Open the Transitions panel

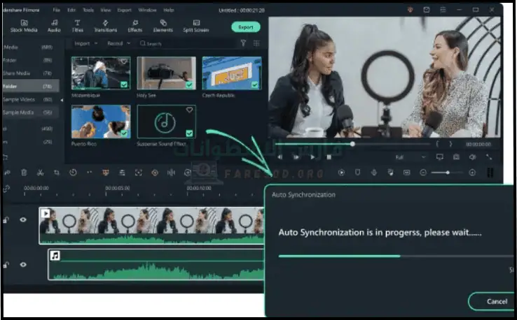[105, 27]
